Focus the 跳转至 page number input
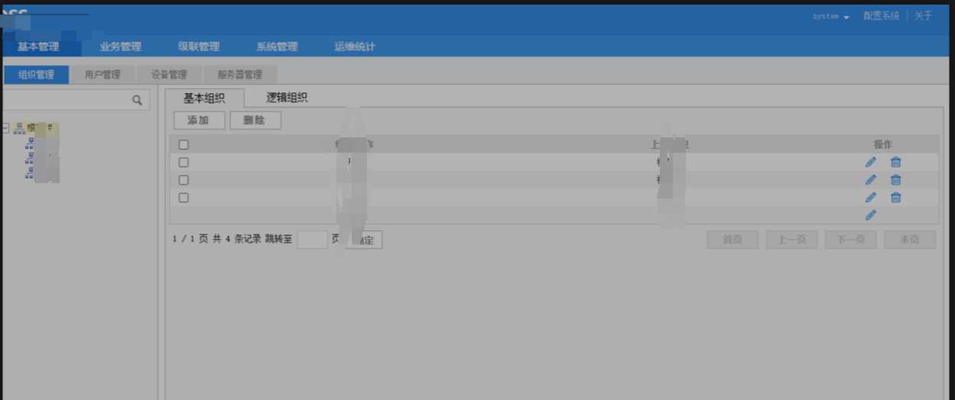This screenshot has height=400, width=955. (312, 240)
